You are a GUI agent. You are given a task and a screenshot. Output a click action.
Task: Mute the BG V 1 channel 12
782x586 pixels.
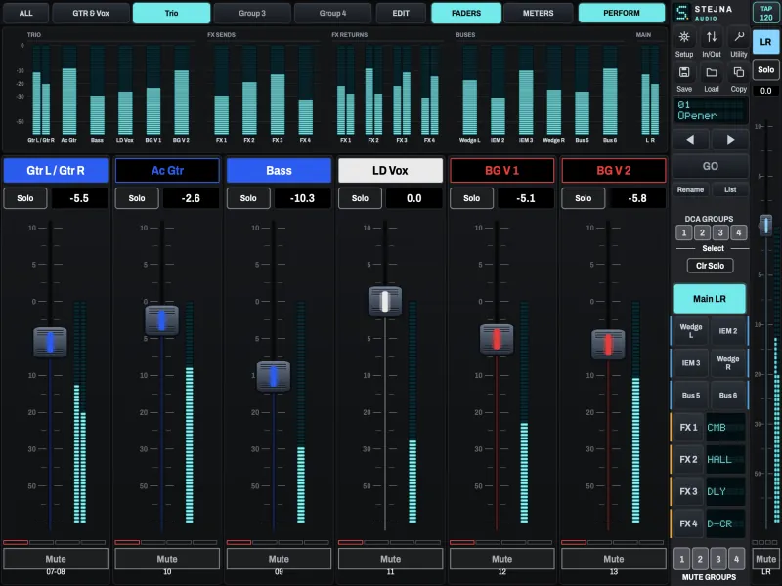click(x=502, y=559)
